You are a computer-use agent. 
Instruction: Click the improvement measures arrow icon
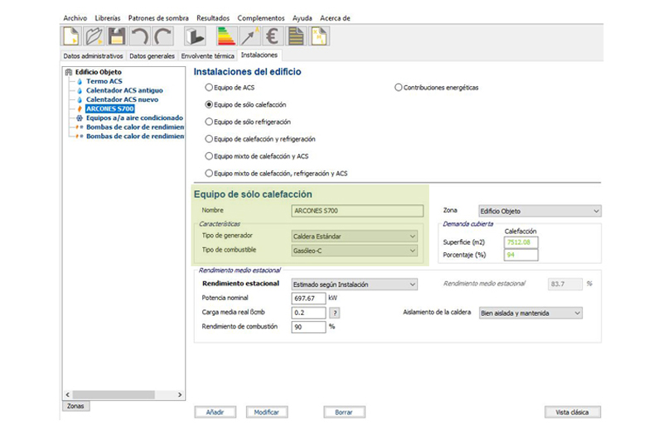(249, 36)
